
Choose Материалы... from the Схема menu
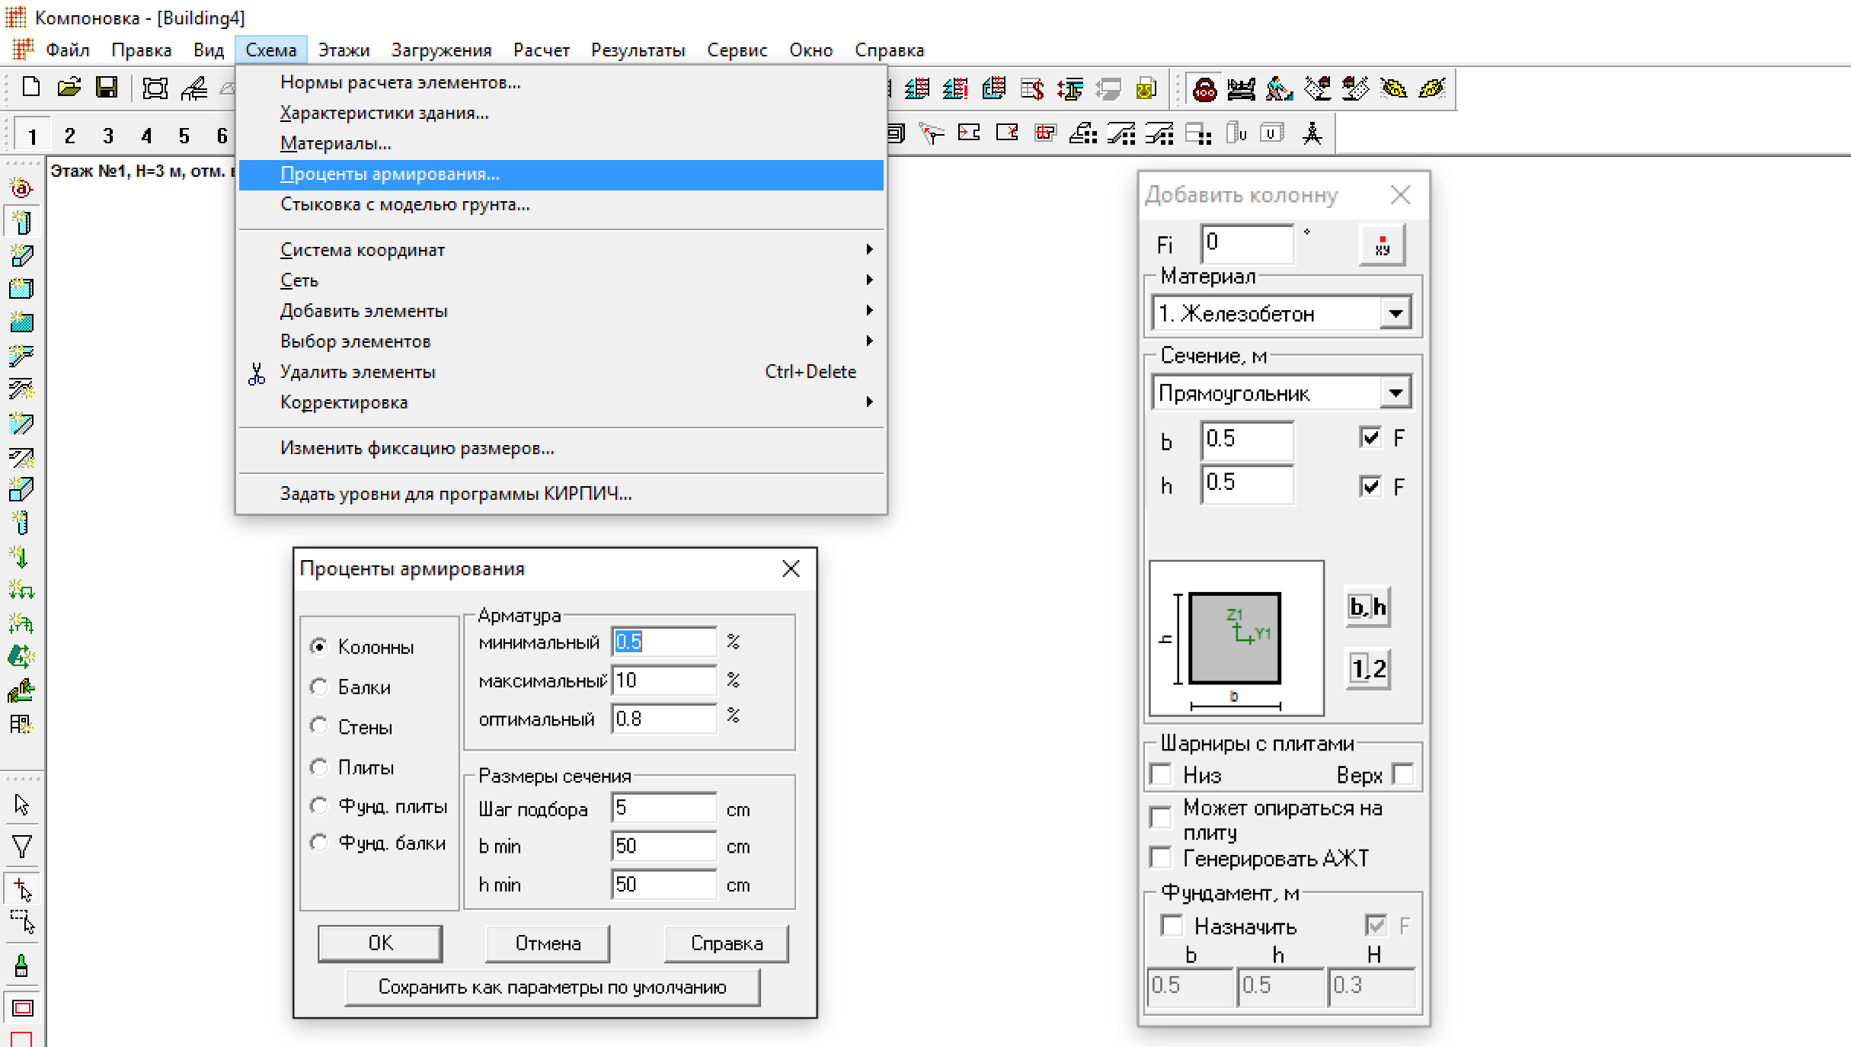tap(335, 143)
